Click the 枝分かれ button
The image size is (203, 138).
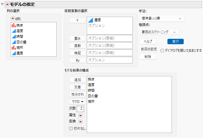pos(77,94)
